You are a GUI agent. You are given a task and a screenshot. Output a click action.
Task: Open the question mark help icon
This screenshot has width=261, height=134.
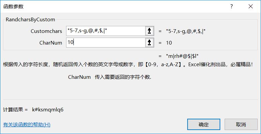tap(231, 6)
